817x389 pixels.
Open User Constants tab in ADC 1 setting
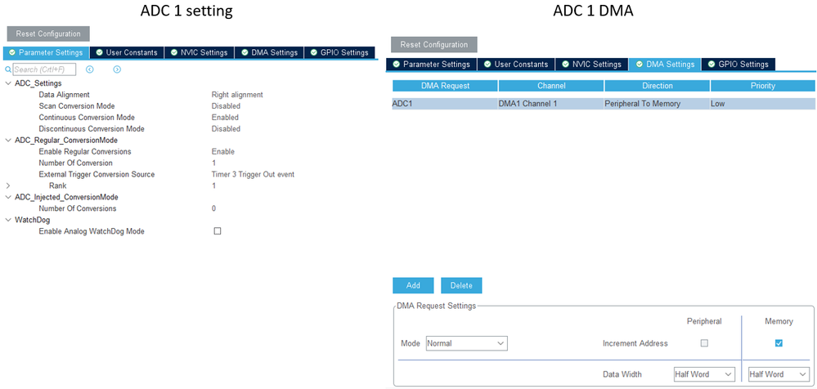pos(127,52)
